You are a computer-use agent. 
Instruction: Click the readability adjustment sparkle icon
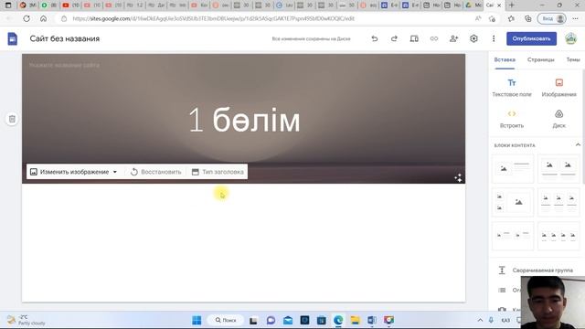(458, 178)
